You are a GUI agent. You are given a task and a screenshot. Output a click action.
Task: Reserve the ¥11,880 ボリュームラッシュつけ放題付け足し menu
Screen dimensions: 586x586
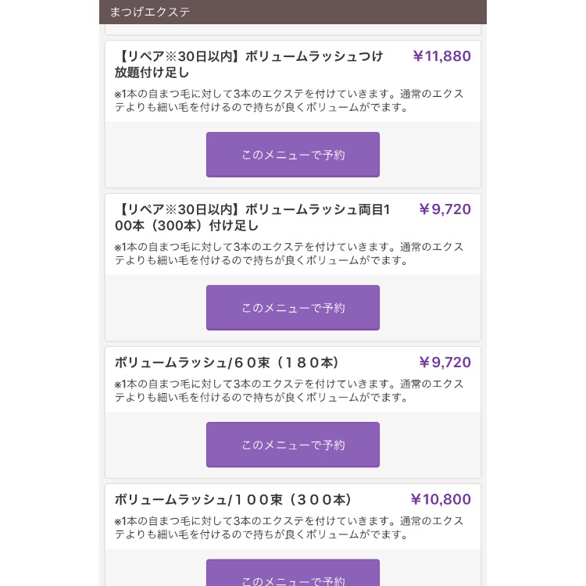coord(292,155)
